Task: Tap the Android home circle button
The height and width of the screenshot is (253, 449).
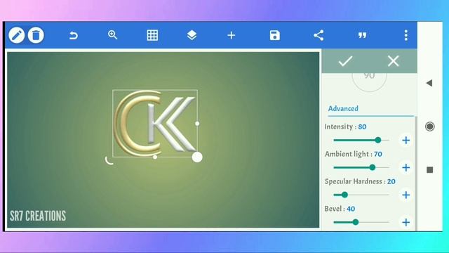Action: (429, 126)
